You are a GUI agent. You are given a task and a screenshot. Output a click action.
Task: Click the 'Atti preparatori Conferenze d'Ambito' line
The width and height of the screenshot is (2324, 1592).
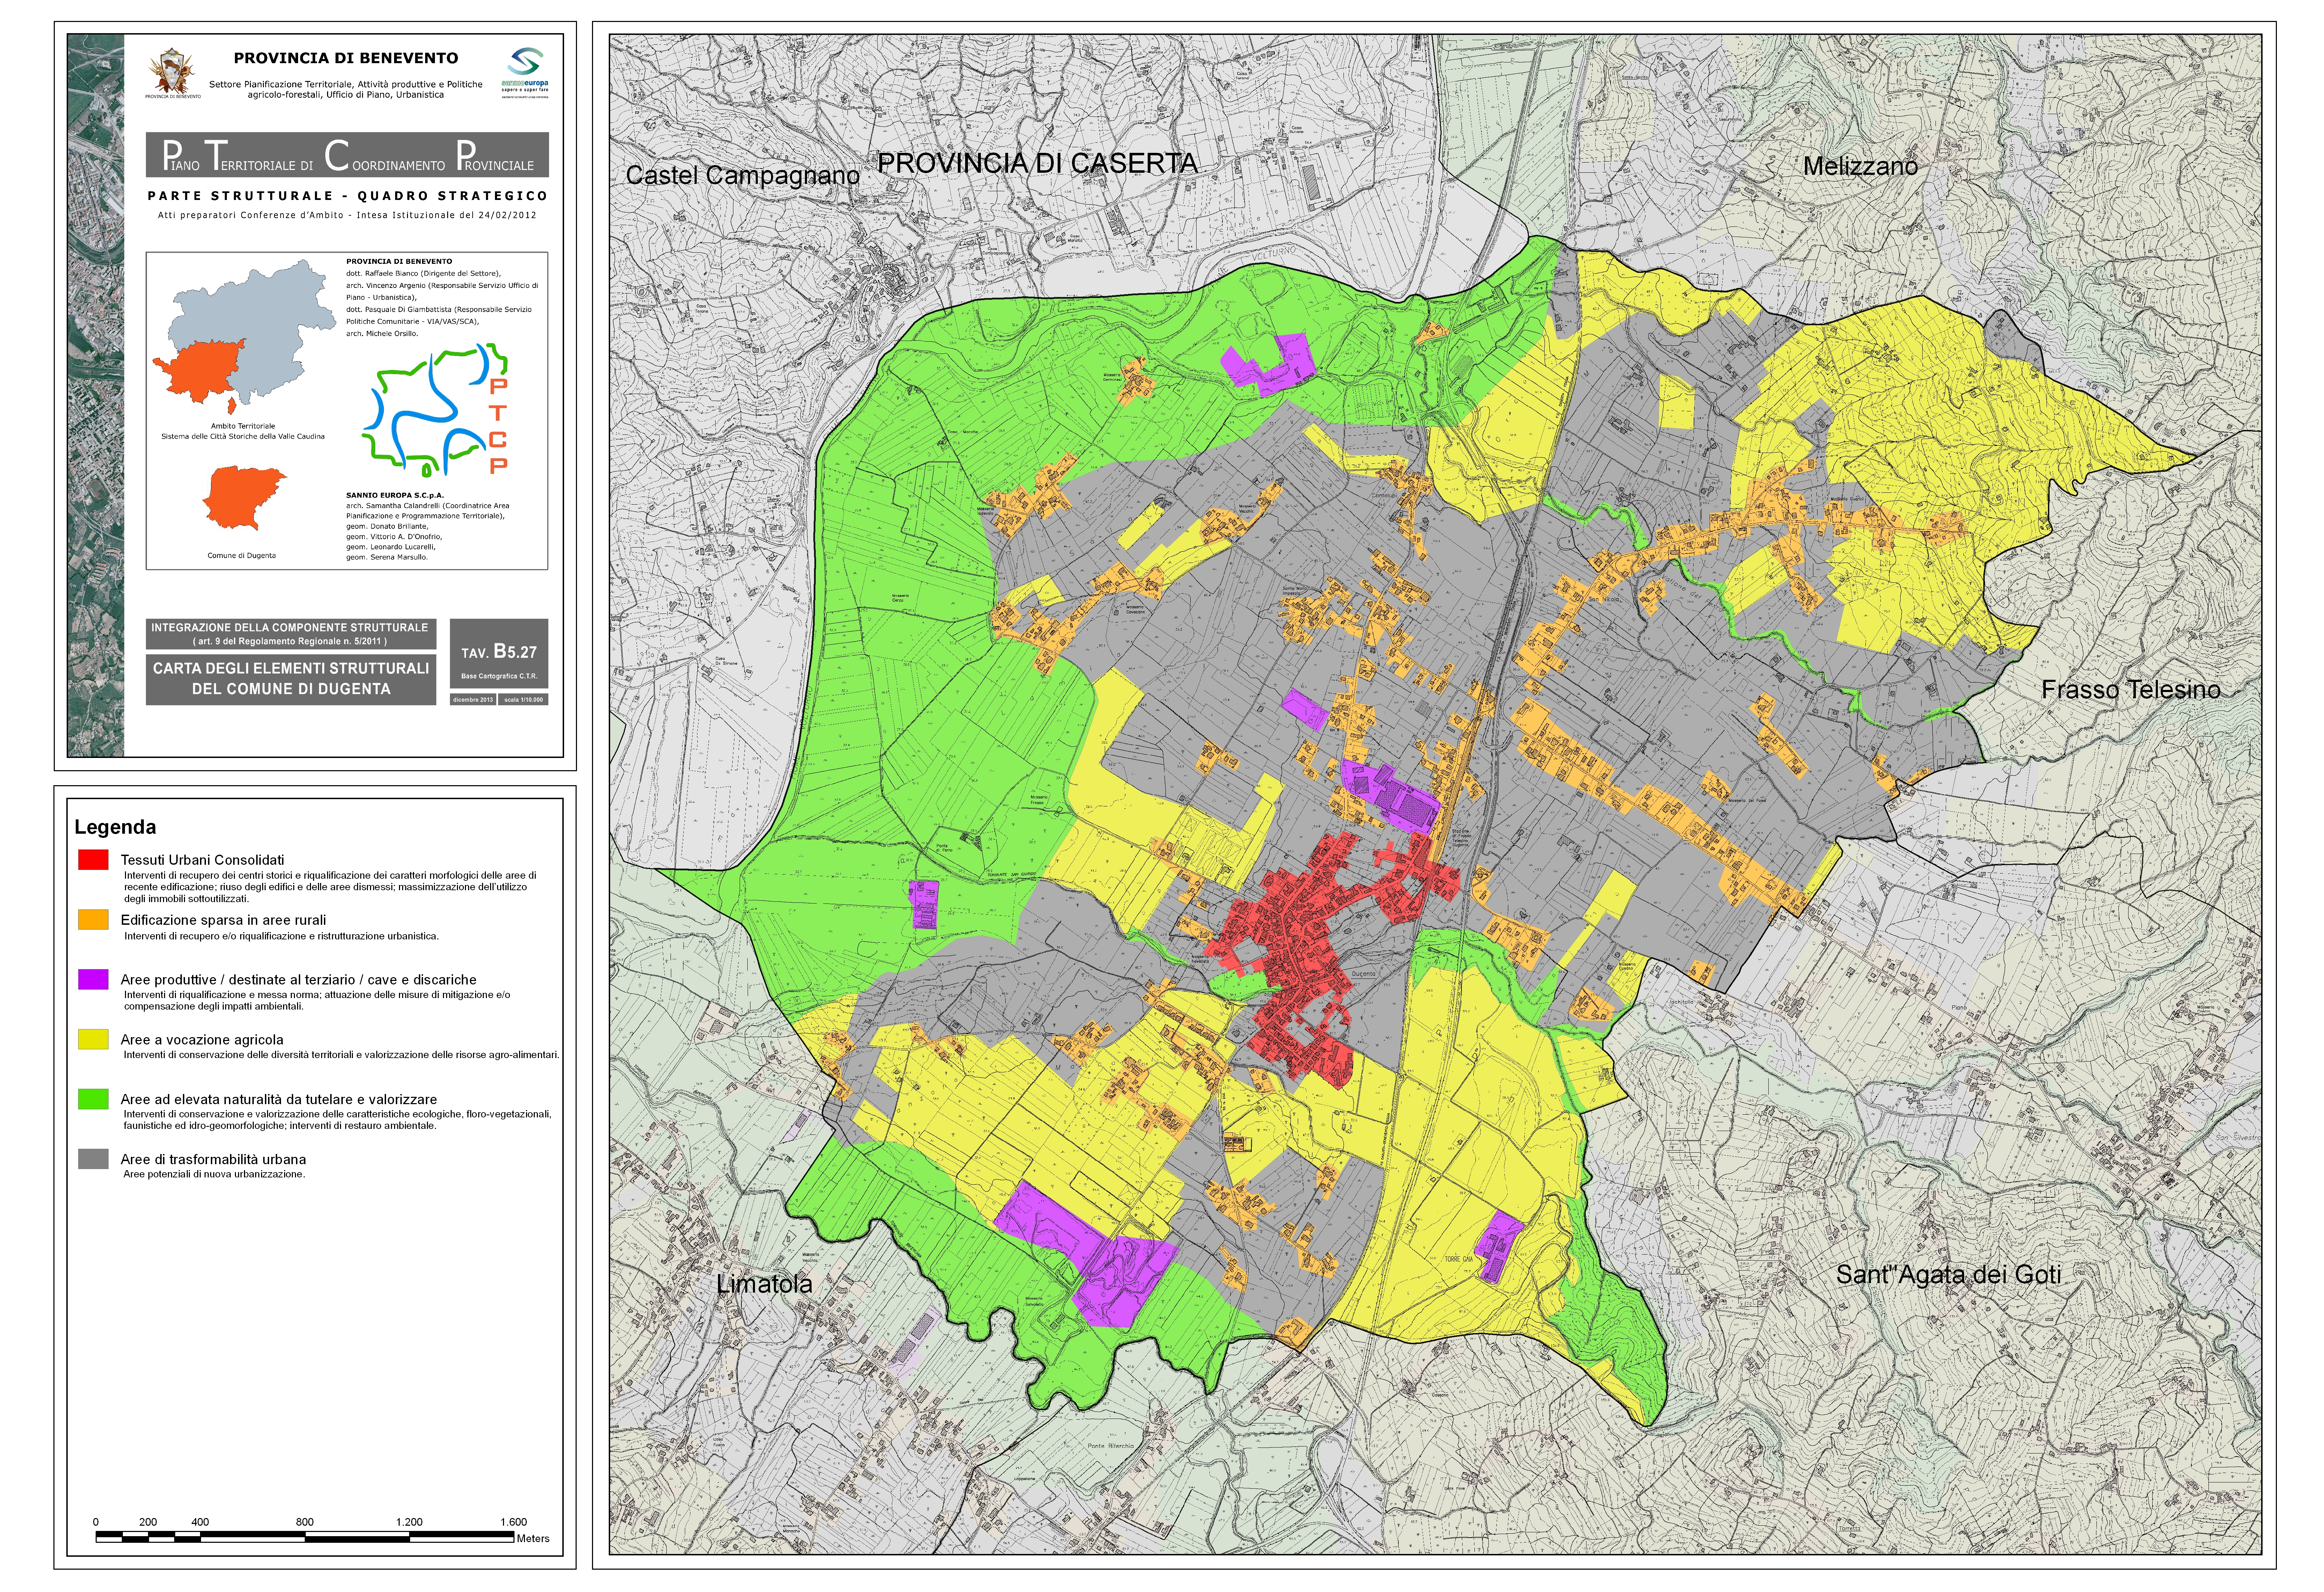coord(347,215)
